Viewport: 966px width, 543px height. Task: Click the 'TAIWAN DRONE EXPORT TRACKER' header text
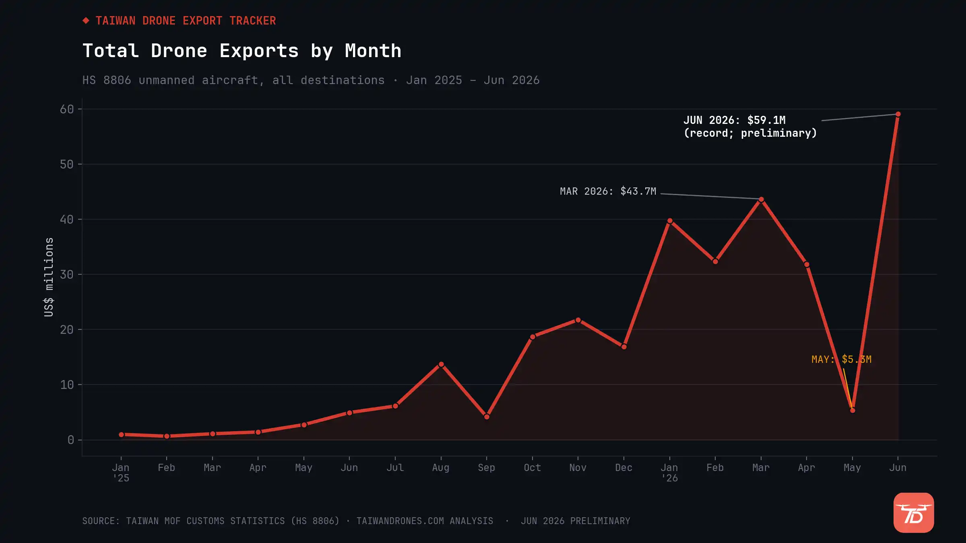186,21
